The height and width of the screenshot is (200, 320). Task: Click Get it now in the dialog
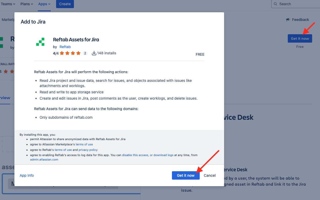click(186, 175)
